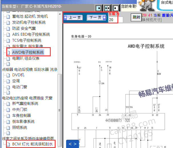Click the blue < > code button
Screen dimensions: 173x148
(72, 144)
